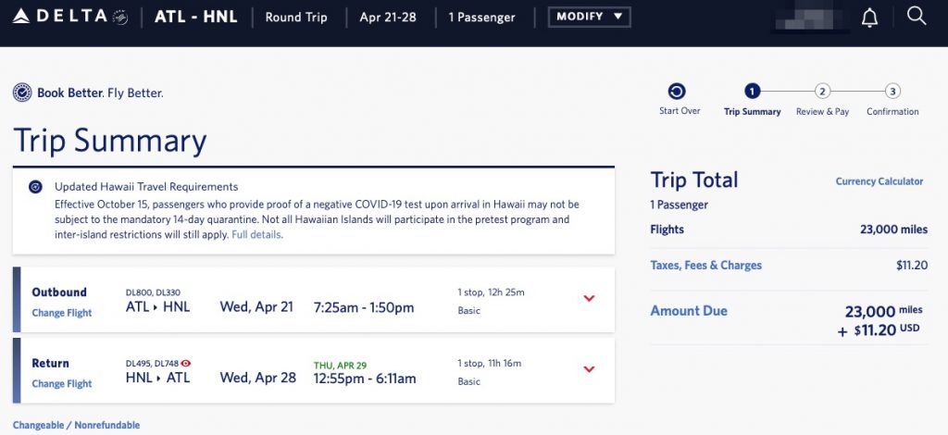Click Change Flight under Outbound
Image resolution: width=948 pixels, height=435 pixels.
tap(62, 313)
